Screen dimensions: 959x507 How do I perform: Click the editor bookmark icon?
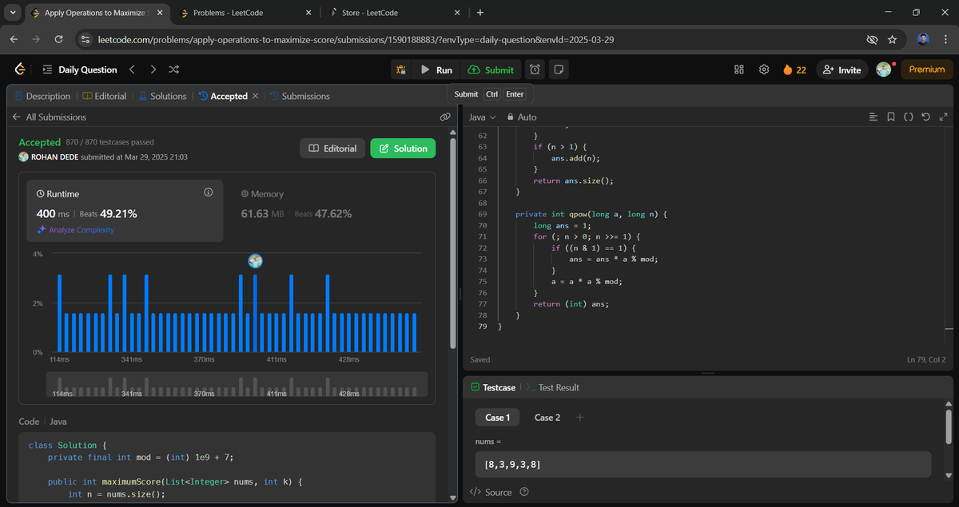pyautogui.click(x=891, y=117)
